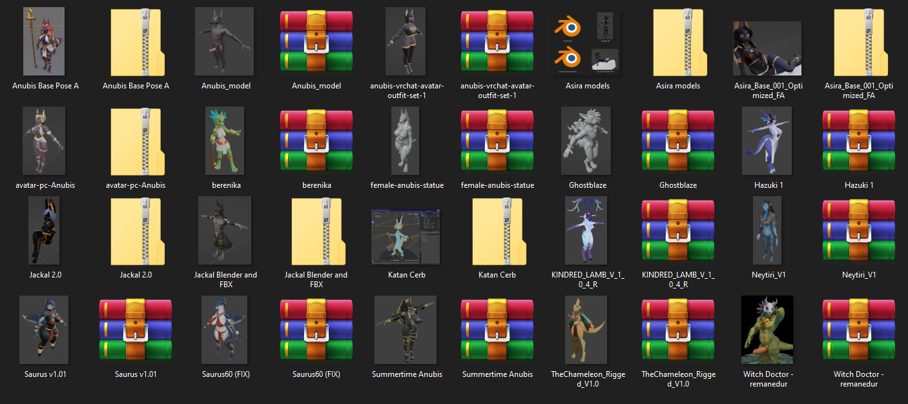This screenshot has width=908, height=404.
Task: Click the Witch Doctor - remanedur RAR archive
Action: click(x=859, y=330)
